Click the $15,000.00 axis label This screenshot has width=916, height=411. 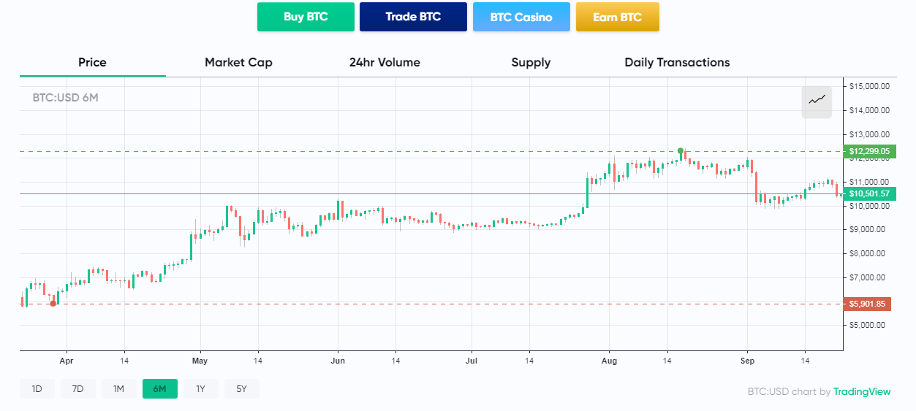pos(869,86)
